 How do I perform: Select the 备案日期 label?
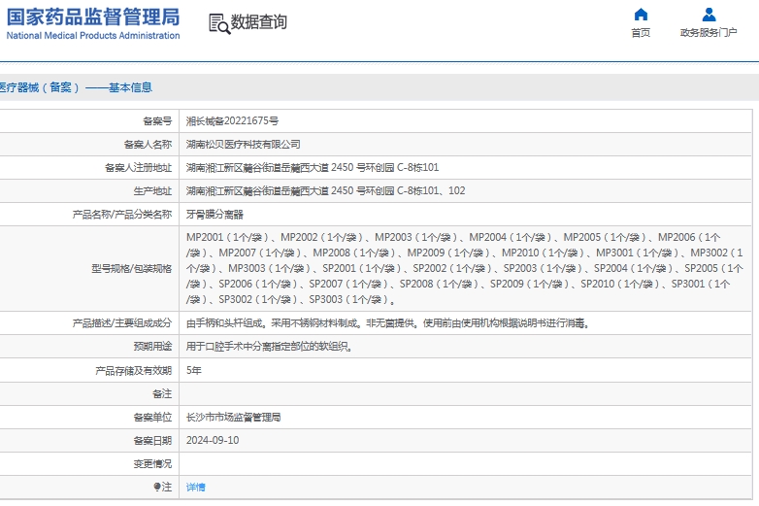coord(152,441)
